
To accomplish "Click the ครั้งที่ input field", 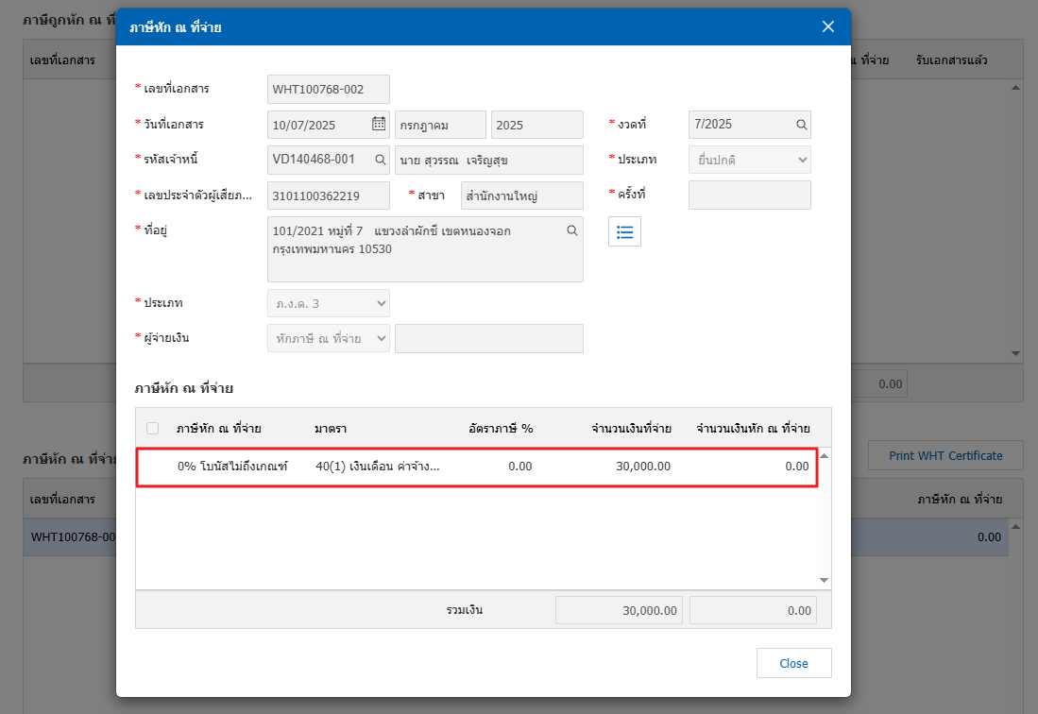I will point(749,195).
